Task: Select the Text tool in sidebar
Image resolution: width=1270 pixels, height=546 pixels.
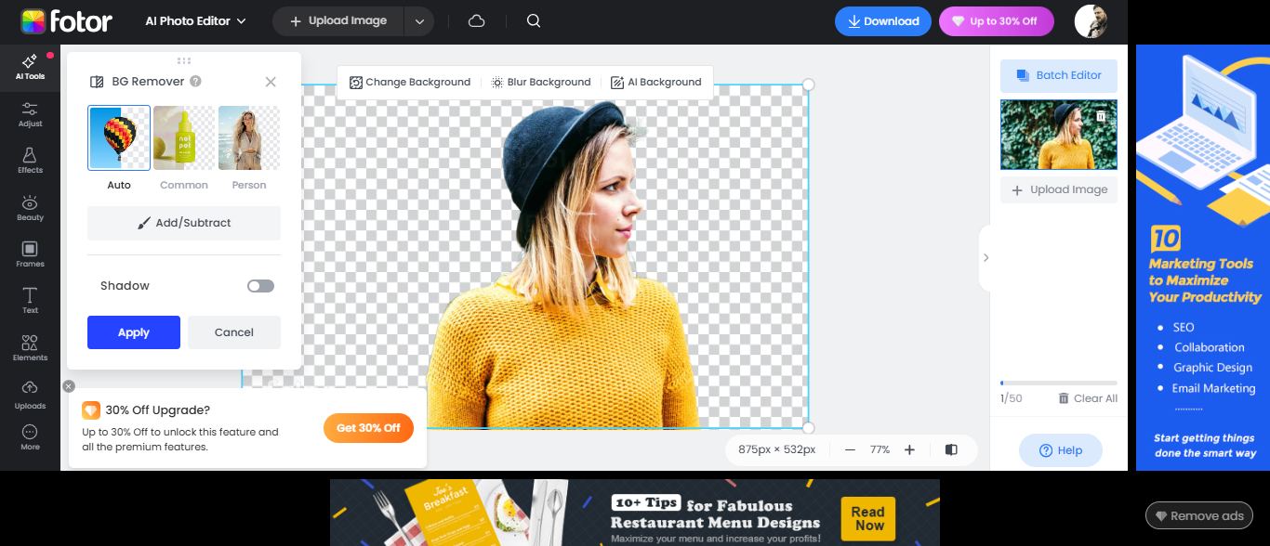Action: [30, 301]
